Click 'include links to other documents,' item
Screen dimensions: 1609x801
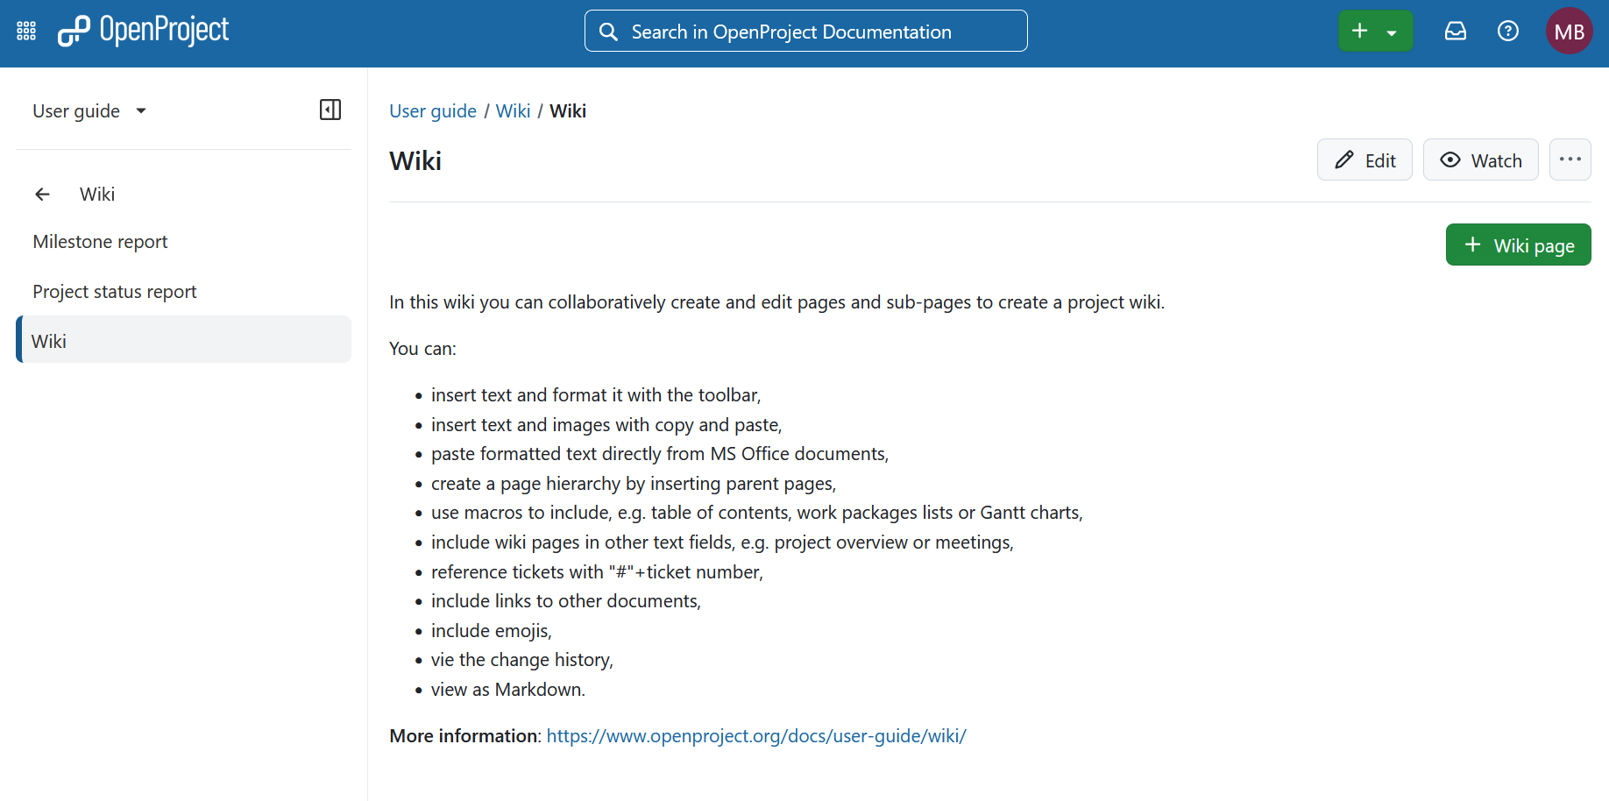[566, 601]
